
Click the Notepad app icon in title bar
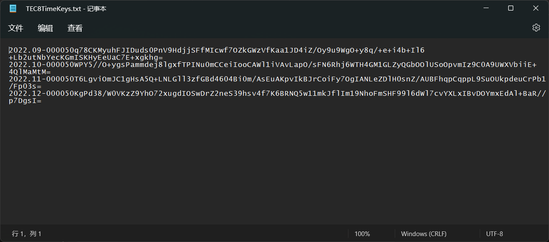point(13,8)
